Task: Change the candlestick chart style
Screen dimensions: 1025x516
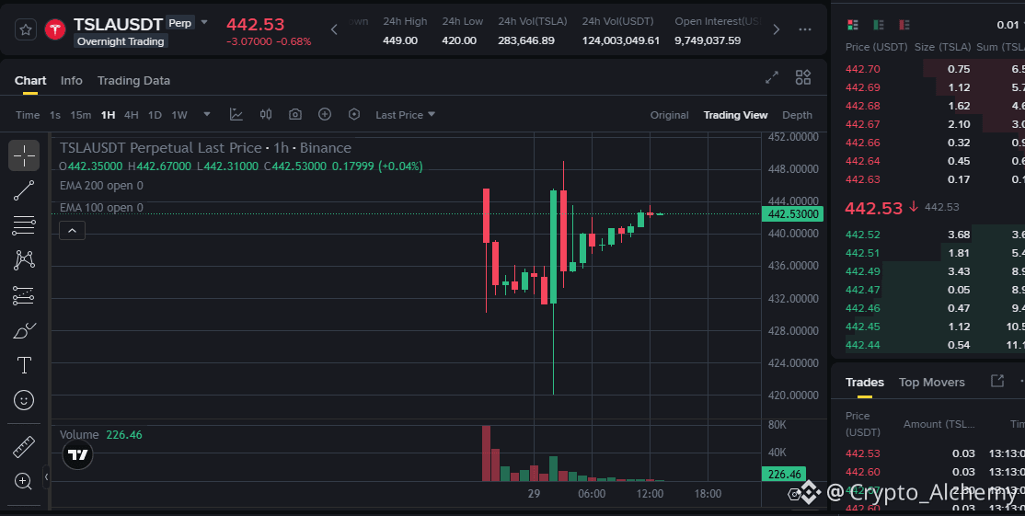Action: 265,114
